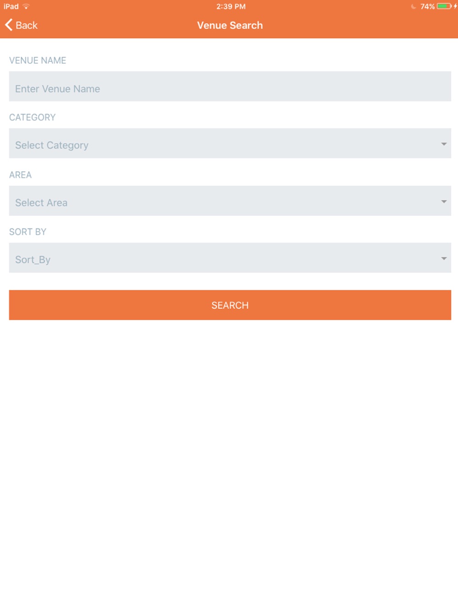Tap the Wi-Fi status icon
The height and width of the screenshot is (611, 458).
pyautogui.click(x=26, y=6)
